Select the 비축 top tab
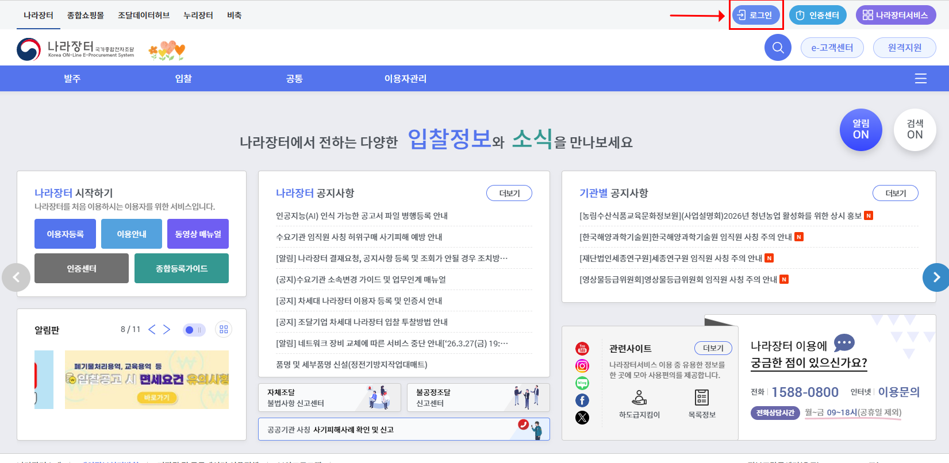Image resolution: width=949 pixels, height=463 pixels. (235, 16)
